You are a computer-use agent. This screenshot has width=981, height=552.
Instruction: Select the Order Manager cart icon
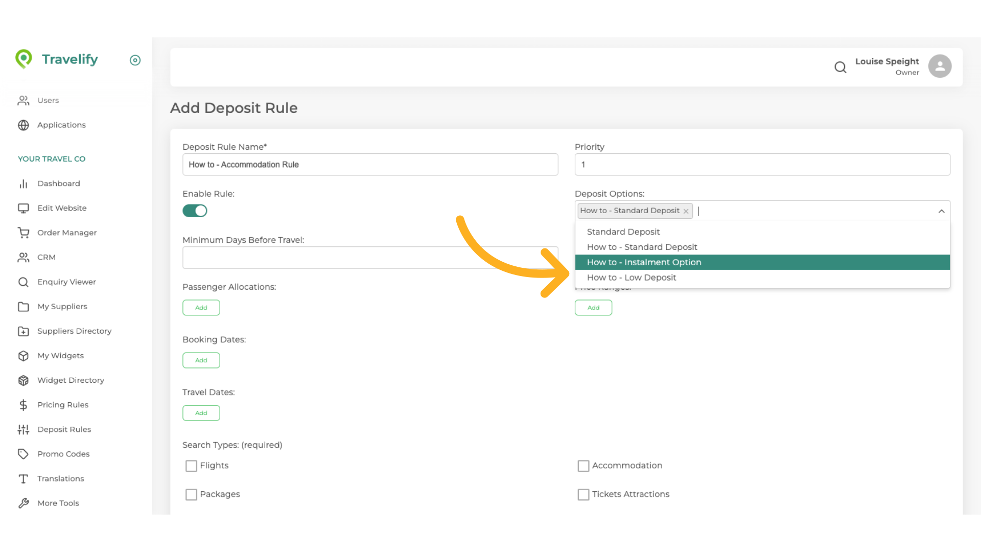click(24, 233)
